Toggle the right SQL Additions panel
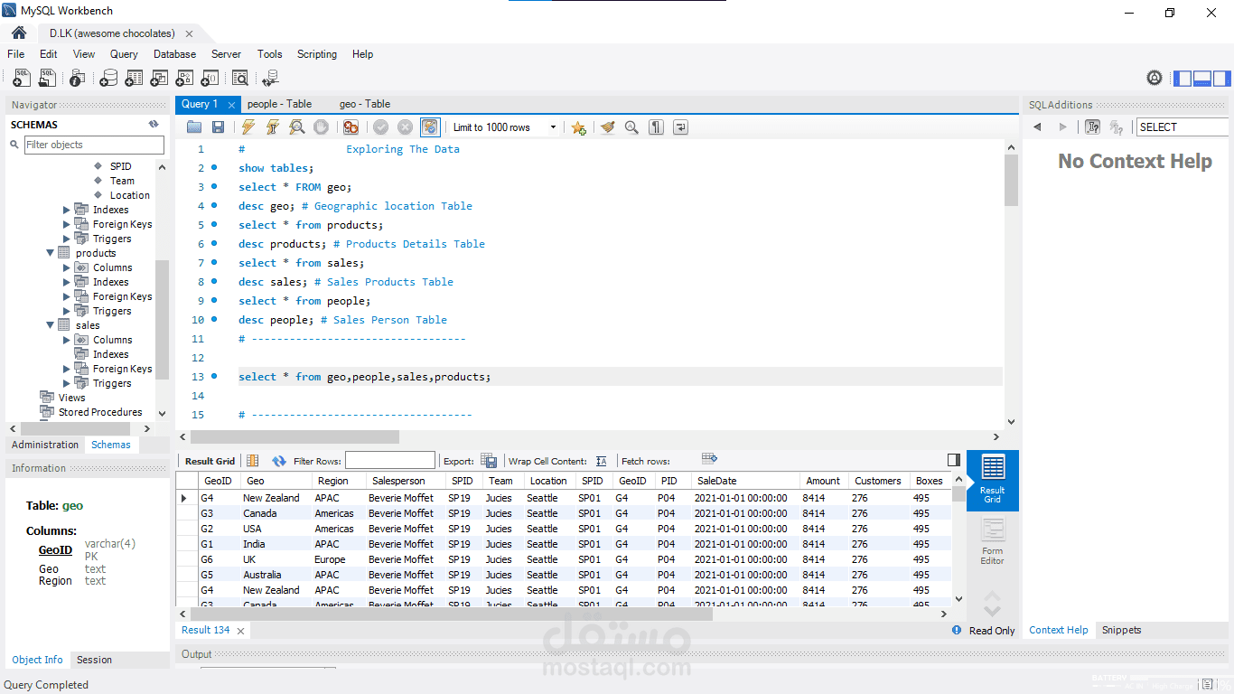The width and height of the screenshot is (1234, 694). (1221, 79)
